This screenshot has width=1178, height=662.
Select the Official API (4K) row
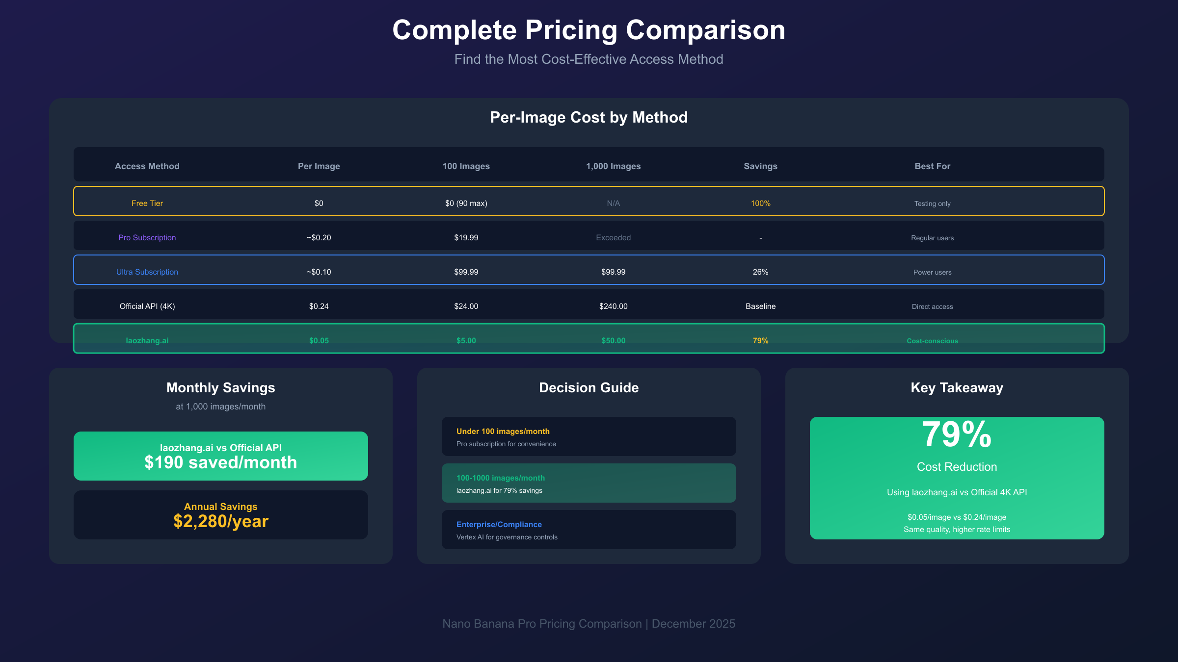pyautogui.click(x=589, y=304)
